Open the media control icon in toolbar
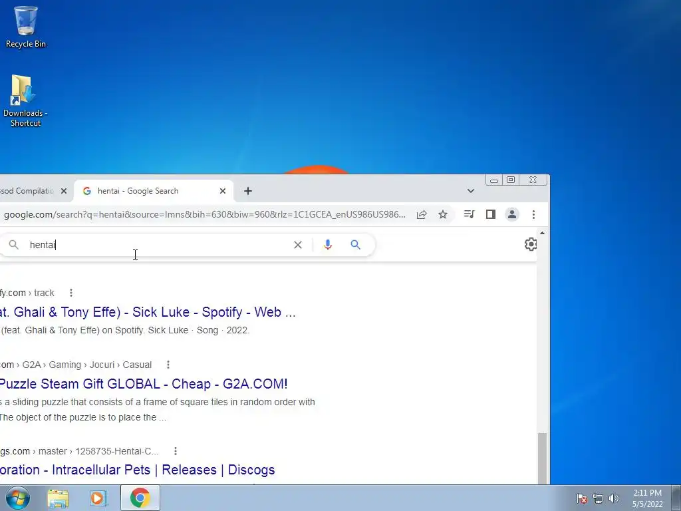This screenshot has height=511, width=681. tap(469, 214)
